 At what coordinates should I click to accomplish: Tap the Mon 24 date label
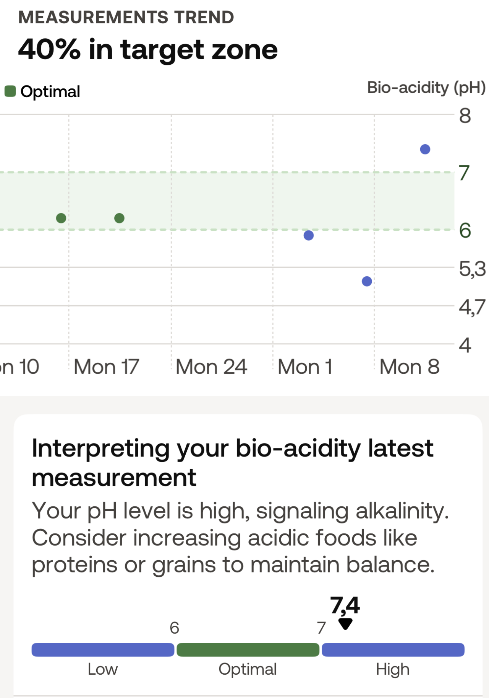pyautogui.click(x=211, y=367)
